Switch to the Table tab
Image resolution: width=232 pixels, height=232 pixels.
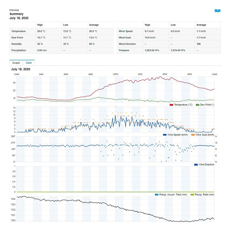pyautogui.click(x=29, y=63)
